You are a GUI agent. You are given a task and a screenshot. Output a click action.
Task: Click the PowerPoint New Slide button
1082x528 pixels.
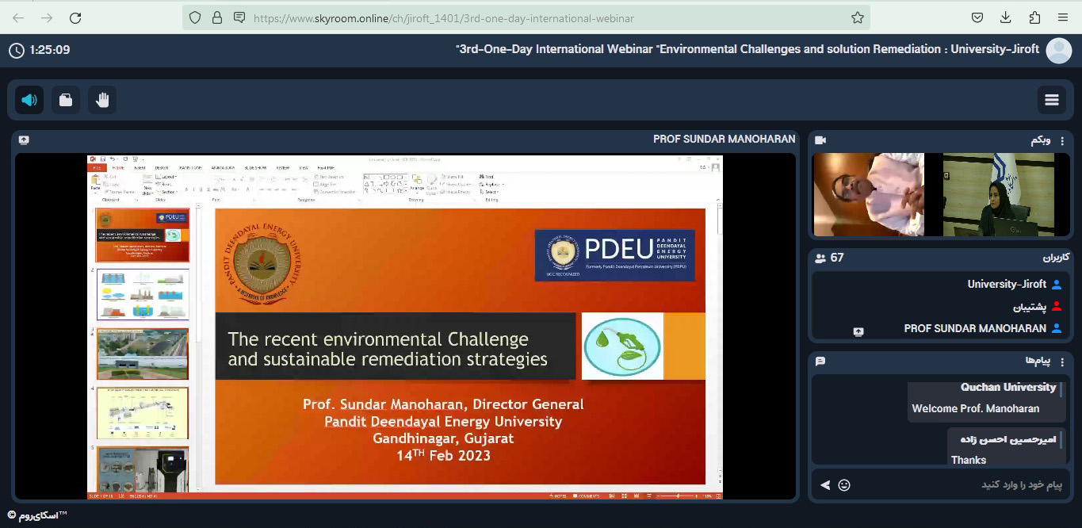pos(147,186)
